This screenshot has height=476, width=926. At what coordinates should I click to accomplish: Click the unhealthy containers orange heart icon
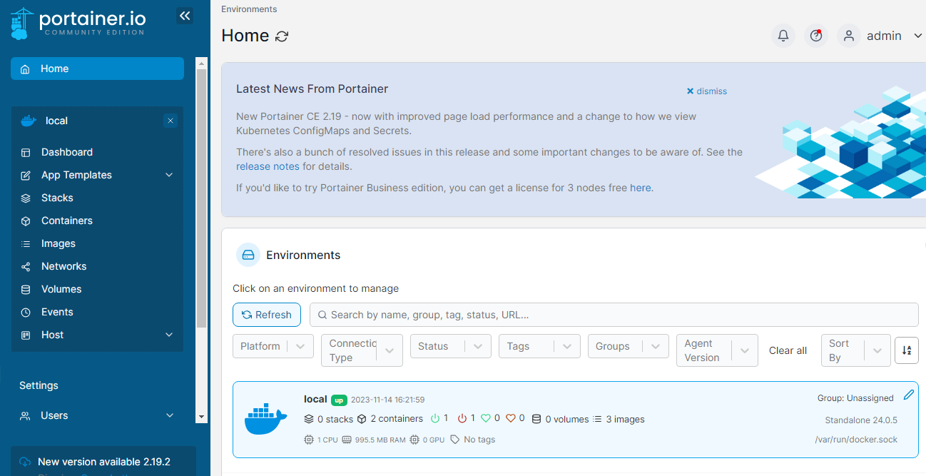[510, 418]
